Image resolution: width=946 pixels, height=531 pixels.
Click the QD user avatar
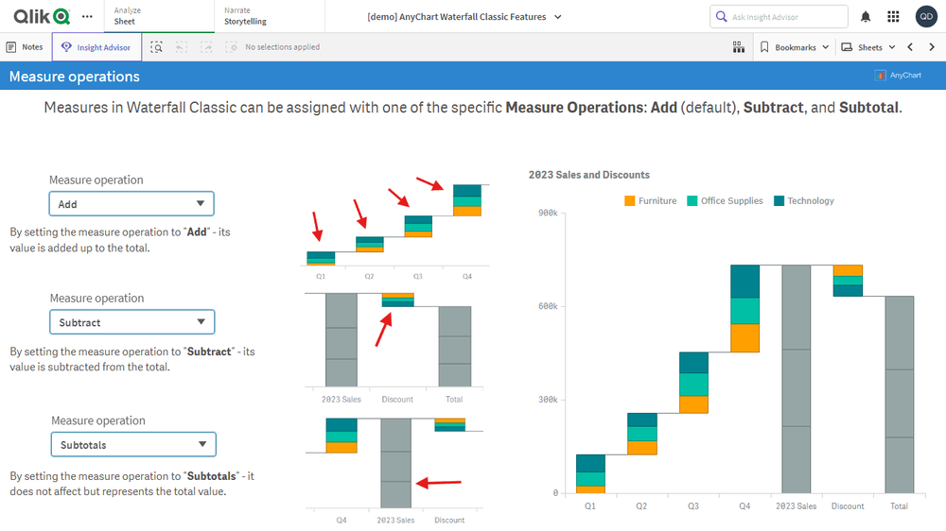[x=926, y=17]
